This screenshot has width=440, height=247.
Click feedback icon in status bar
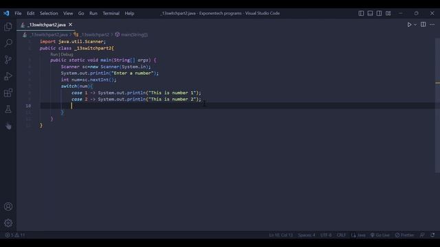[422, 235]
